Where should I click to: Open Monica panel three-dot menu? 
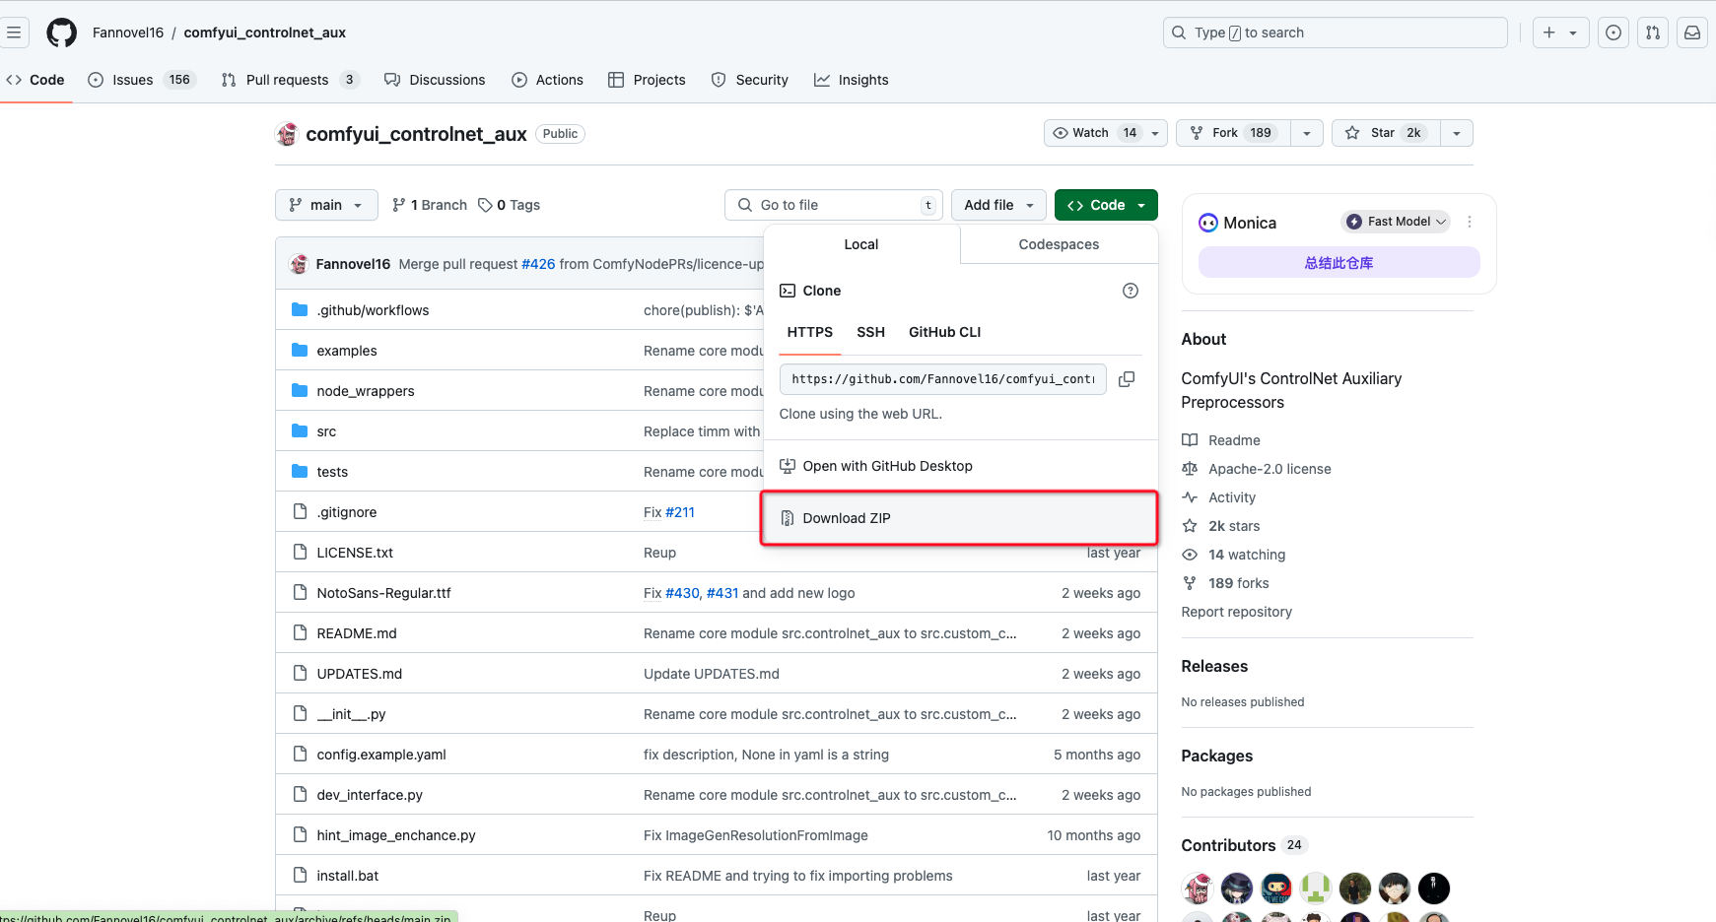click(x=1470, y=222)
